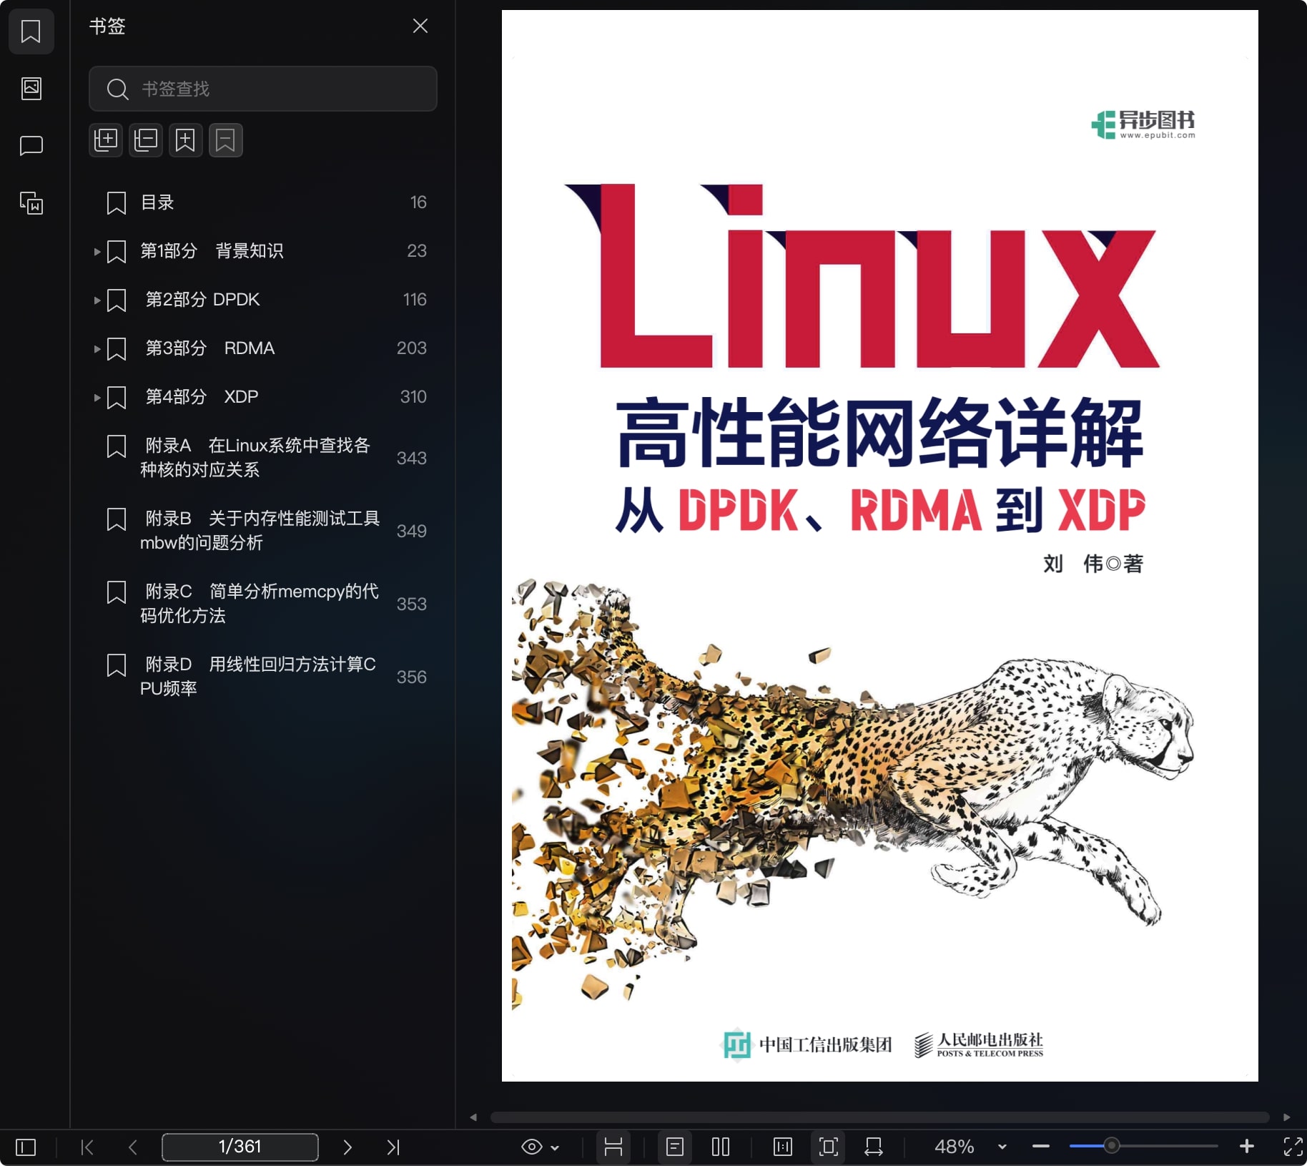Fit page to width
1307x1166 pixels.
874,1147
